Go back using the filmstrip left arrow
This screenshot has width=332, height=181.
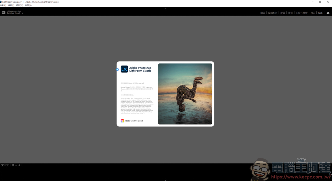[x=16, y=165]
